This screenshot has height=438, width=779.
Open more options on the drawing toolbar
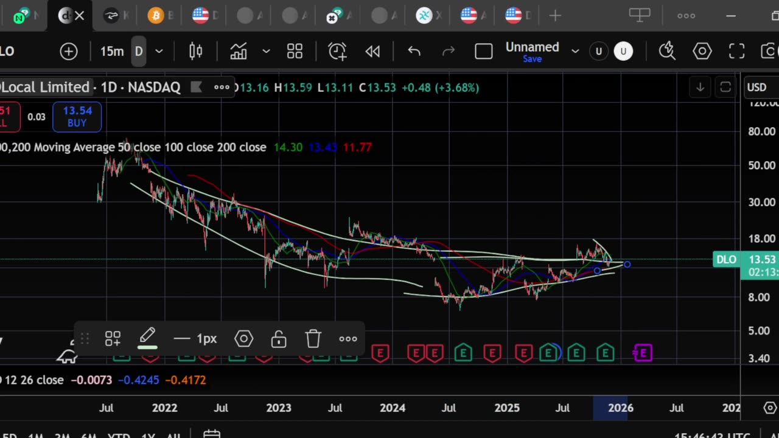click(x=348, y=339)
